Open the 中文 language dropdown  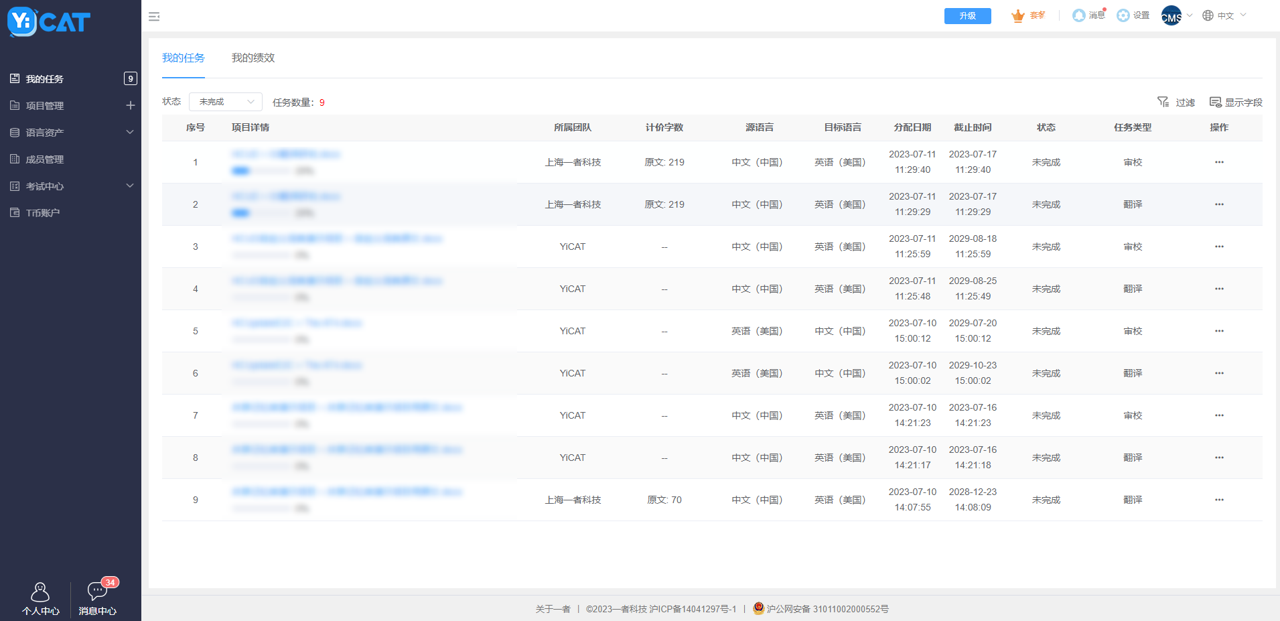click(x=1224, y=15)
